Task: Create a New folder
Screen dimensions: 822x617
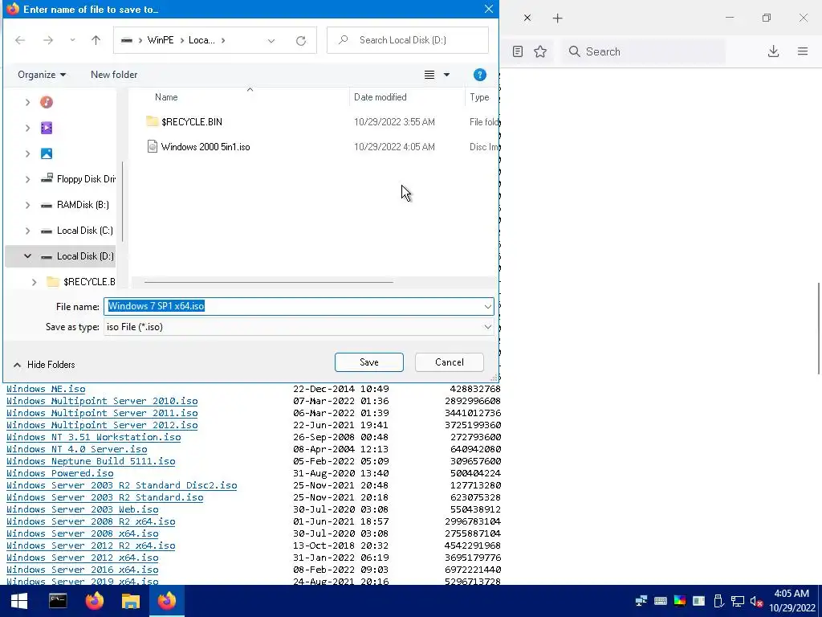Action: point(114,75)
